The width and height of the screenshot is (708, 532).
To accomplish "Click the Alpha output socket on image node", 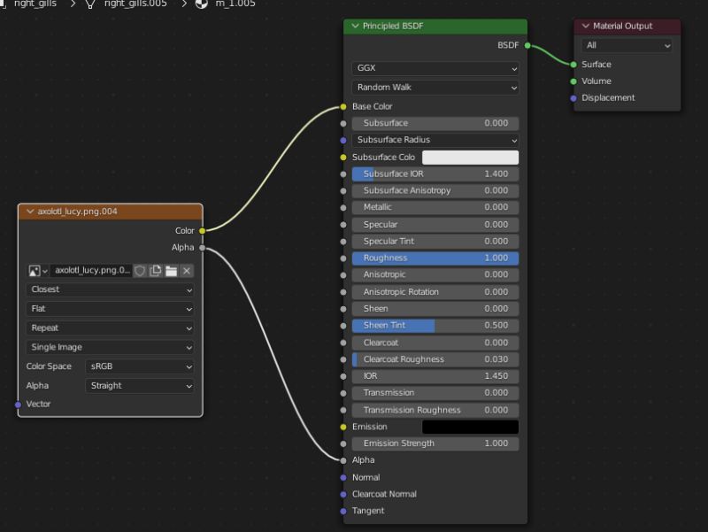I will click(203, 248).
